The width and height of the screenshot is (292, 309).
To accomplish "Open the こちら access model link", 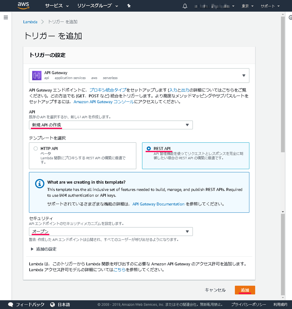I will [120, 270].
